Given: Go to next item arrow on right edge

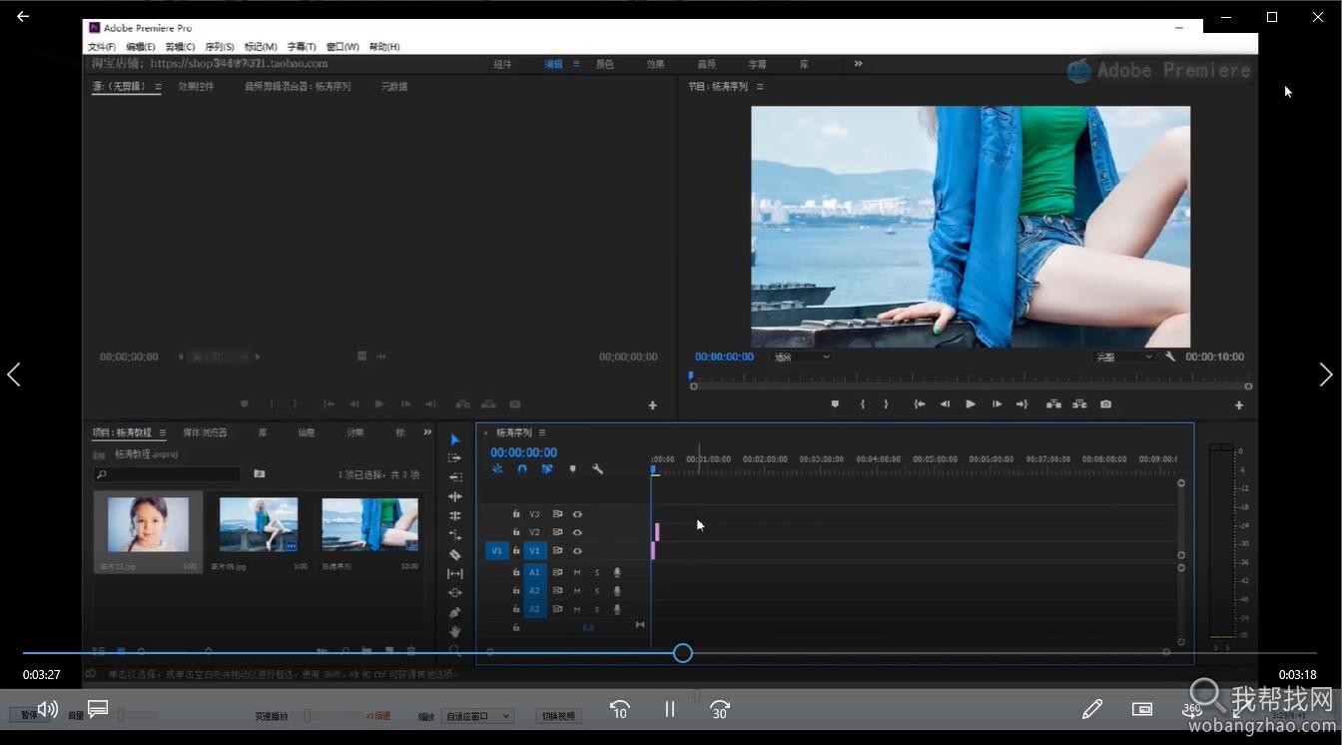Looking at the screenshot, I should [1326, 374].
